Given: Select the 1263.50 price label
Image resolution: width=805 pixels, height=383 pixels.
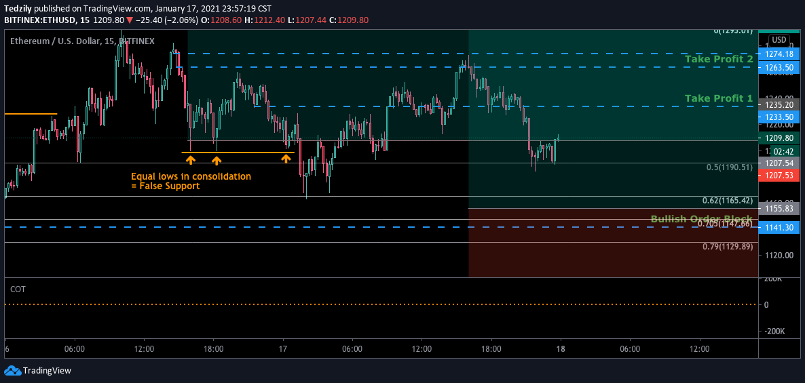Looking at the screenshot, I should 779,68.
